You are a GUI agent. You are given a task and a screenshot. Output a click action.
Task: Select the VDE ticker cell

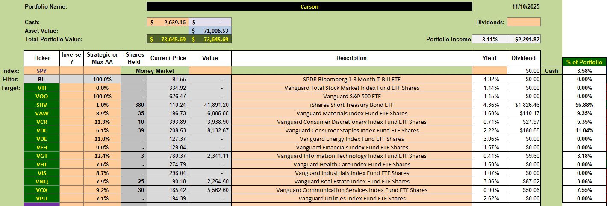[41, 139]
